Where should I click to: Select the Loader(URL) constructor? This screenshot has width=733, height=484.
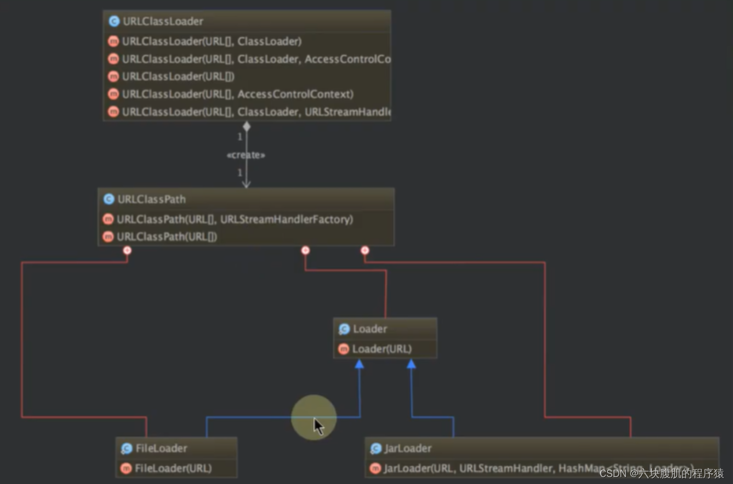(382, 349)
